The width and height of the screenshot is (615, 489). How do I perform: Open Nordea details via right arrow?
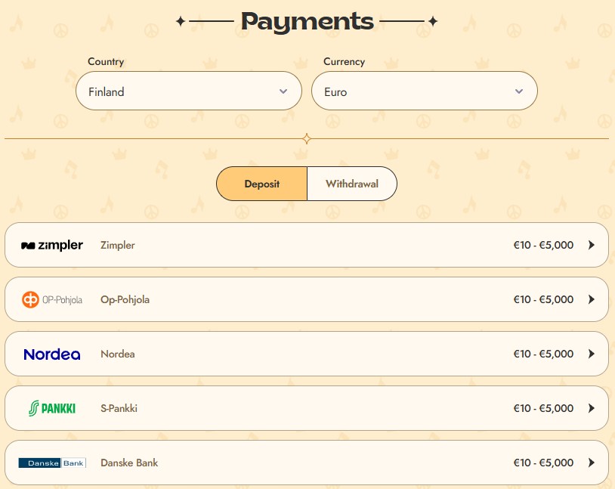pos(592,354)
